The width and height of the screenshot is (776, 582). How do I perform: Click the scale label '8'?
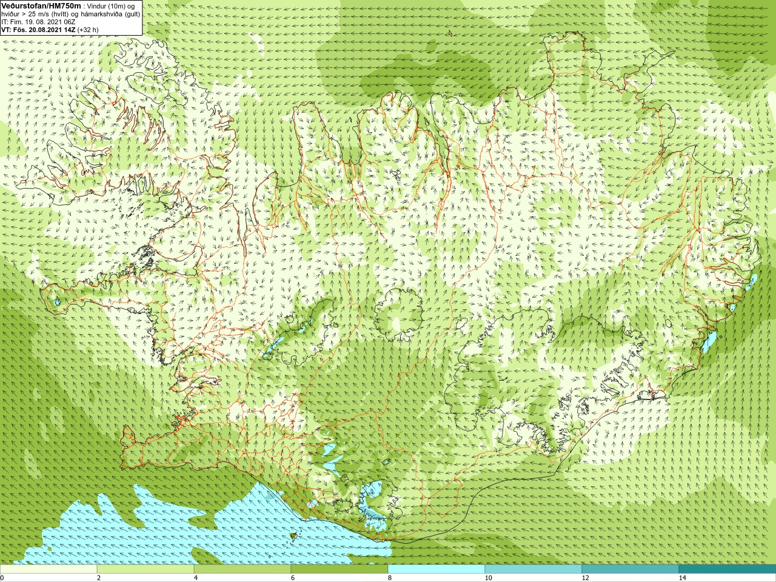coord(390,578)
